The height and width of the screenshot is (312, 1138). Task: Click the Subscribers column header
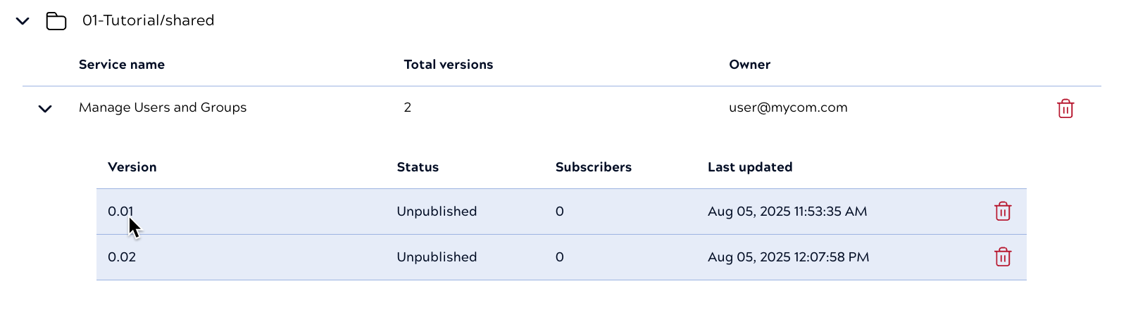[594, 167]
